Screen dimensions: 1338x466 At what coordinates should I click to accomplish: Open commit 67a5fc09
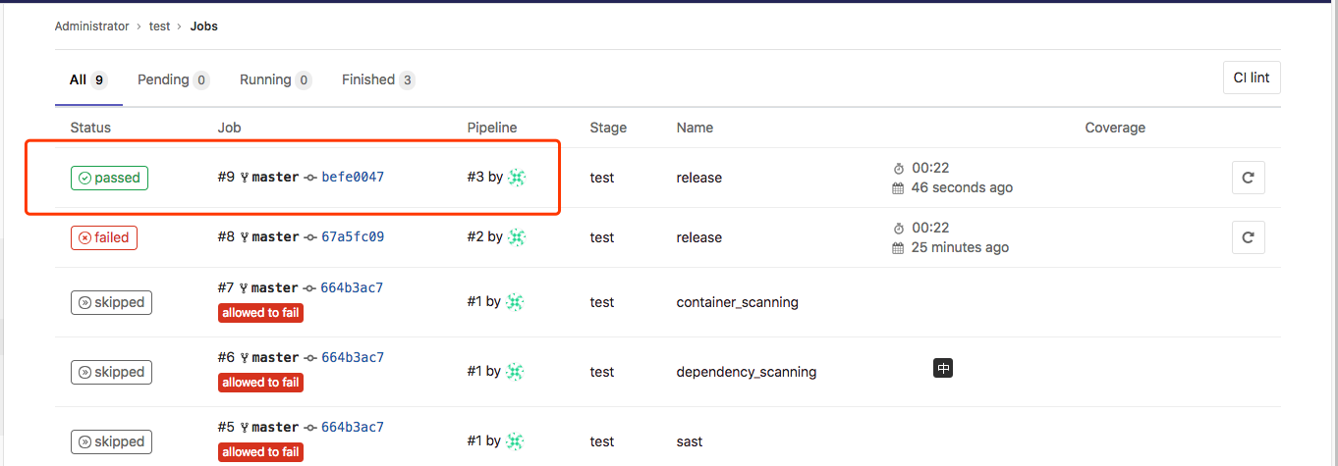pyautogui.click(x=353, y=237)
